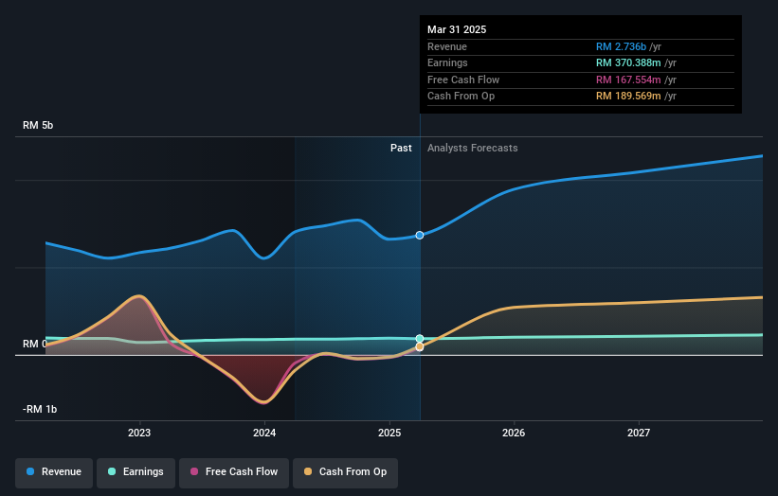
Task: Click the '-RM 1b' y-axis label
Action: (40, 409)
